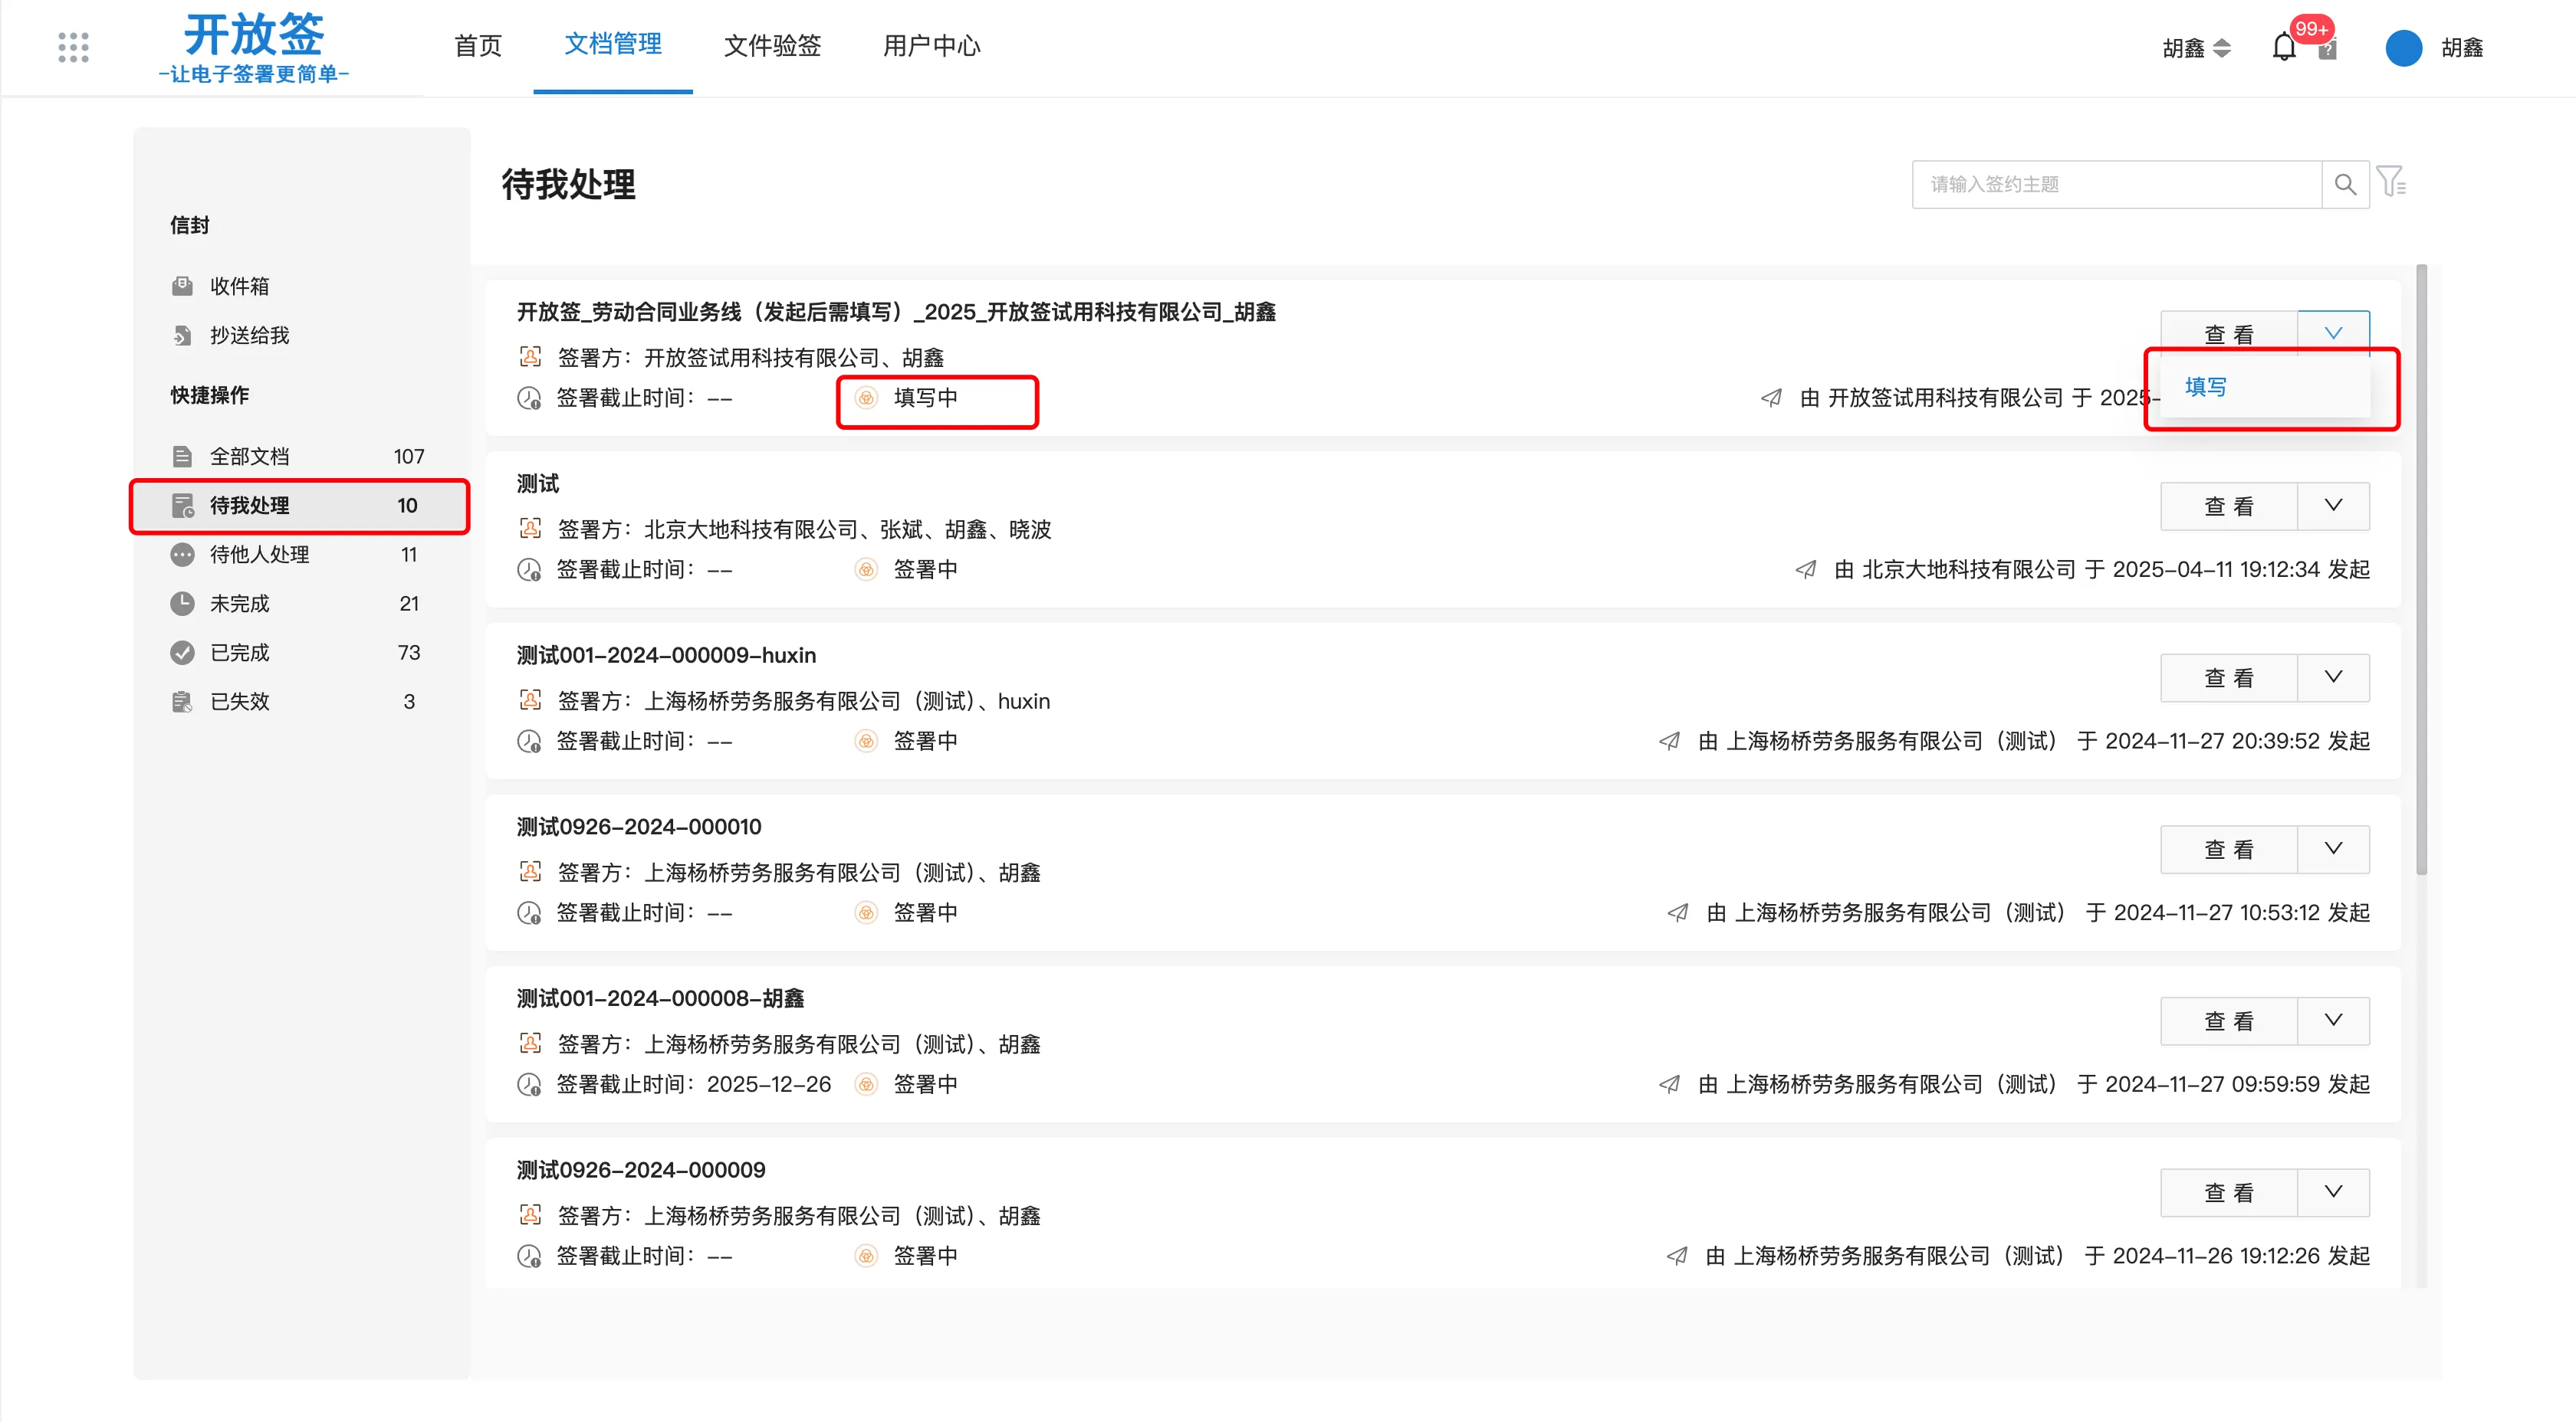Click deadline clock icon in 测试 row

point(529,569)
